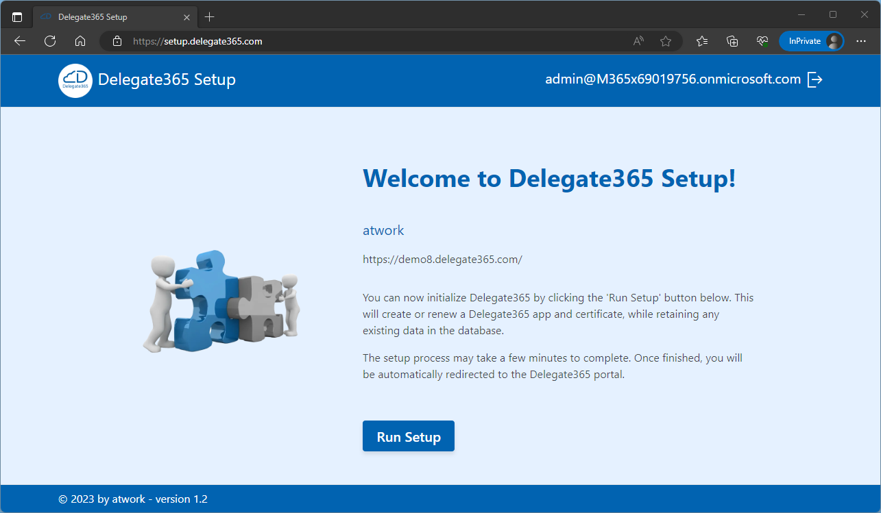Click the sign-out icon beside admin email

[x=814, y=79]
